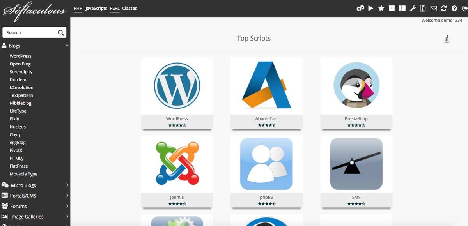
Task: Click the Image Galleries picture icon
Action: tap(5, 217)
